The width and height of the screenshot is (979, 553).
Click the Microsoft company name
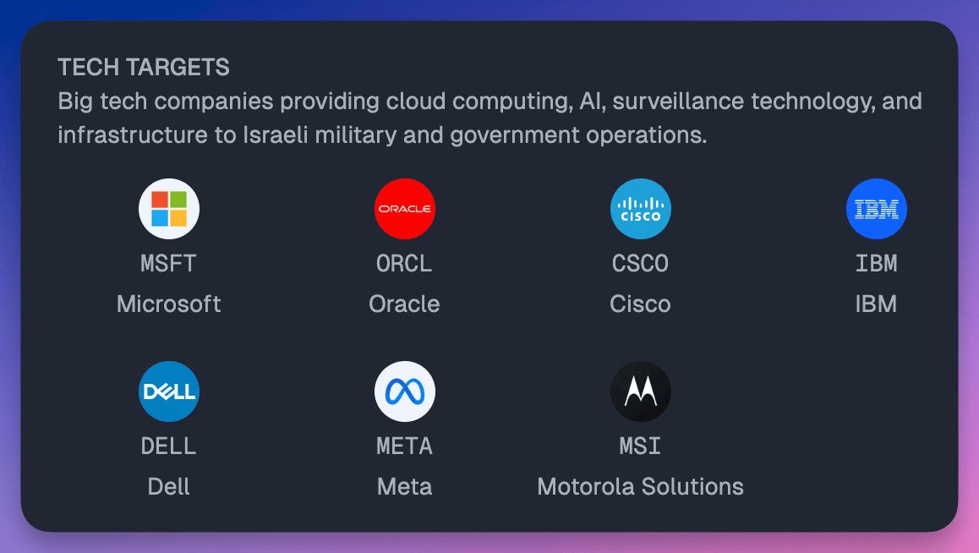pos(168,304)
